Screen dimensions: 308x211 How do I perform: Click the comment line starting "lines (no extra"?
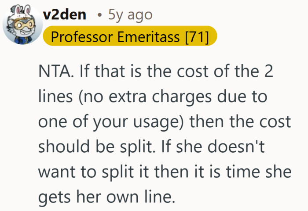[x=153, y=97]
